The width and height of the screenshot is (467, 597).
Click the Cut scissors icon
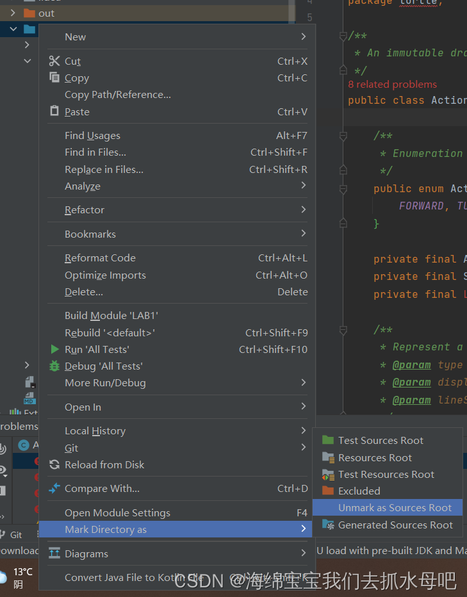click(x=54, y=61)
